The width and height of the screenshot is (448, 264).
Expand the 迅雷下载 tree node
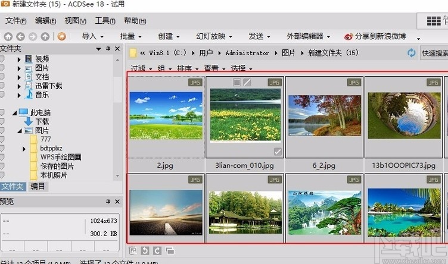coord(19,86)
